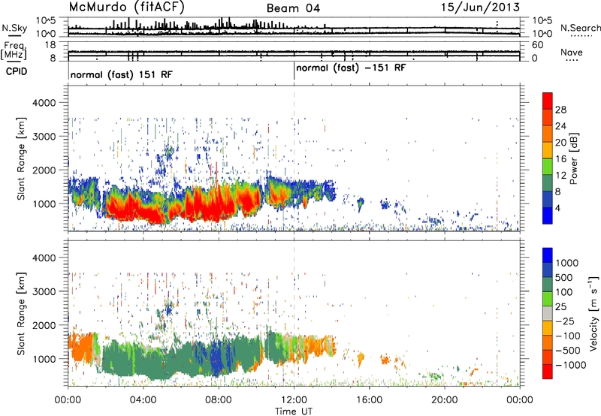Click the blue 4 dB power swatch
601x416 pixels.
tap(548, 216)
